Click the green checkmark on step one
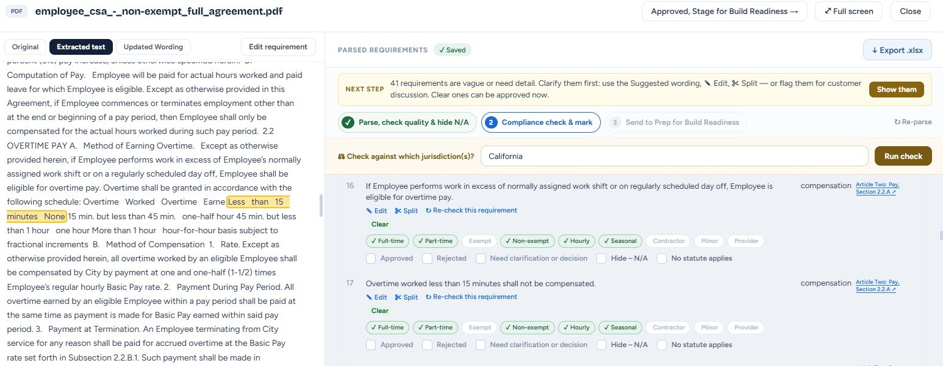The image size is (943, 366). pos(348,122)
